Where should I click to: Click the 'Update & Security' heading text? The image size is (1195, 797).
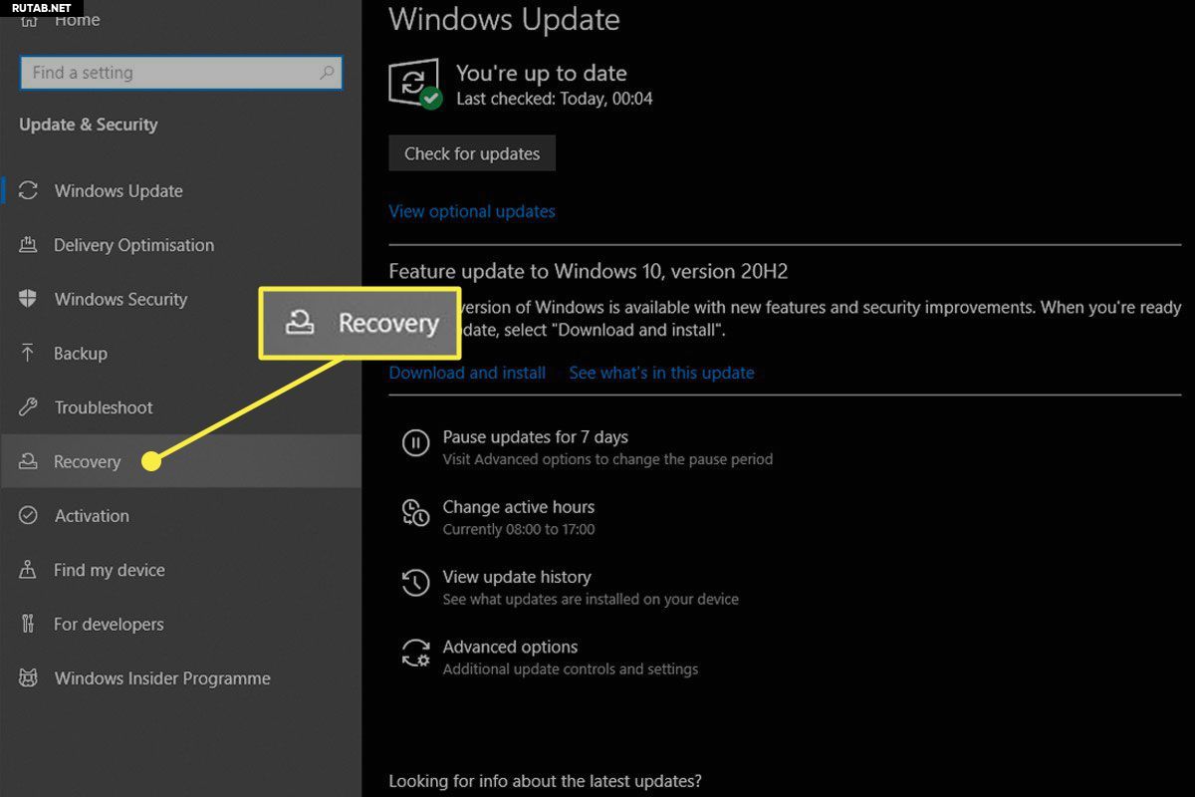point(89,125)
